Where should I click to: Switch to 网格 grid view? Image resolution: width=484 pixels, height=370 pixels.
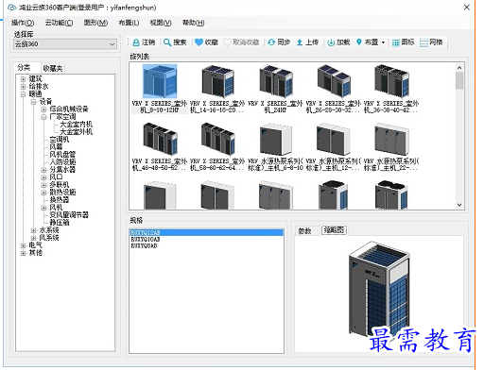[x=431, y=42]
